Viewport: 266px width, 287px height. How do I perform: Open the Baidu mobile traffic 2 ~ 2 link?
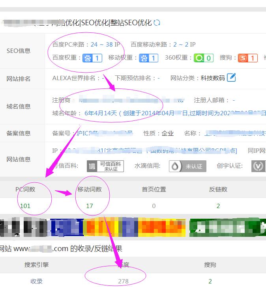click(x=181, y=45)
